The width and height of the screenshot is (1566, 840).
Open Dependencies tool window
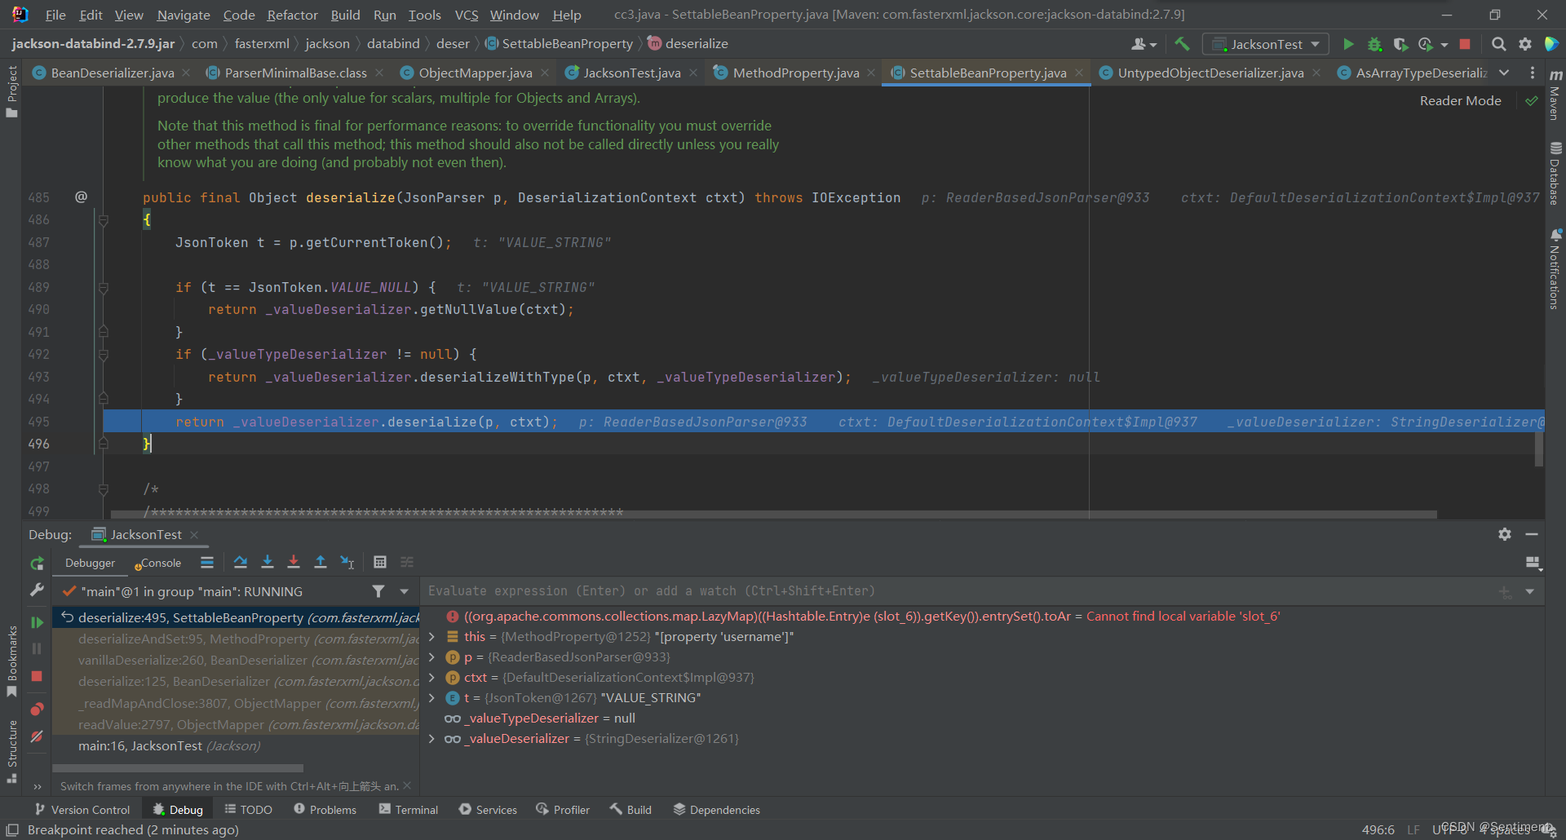[716, 810]
